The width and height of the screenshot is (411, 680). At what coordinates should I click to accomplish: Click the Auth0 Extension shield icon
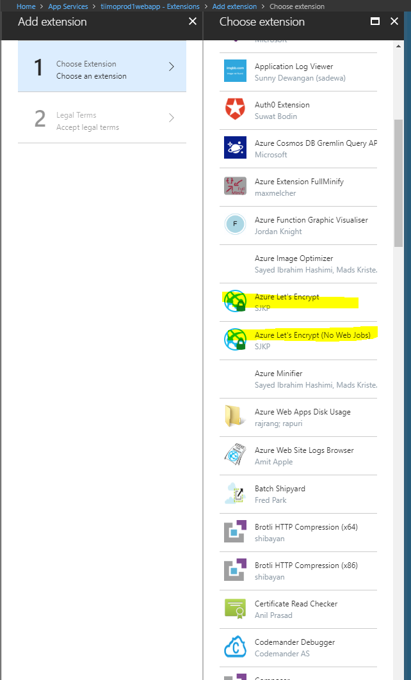pos(235,109)
